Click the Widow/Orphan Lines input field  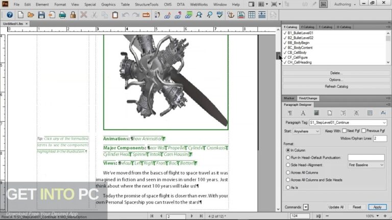tap(380, 139)
